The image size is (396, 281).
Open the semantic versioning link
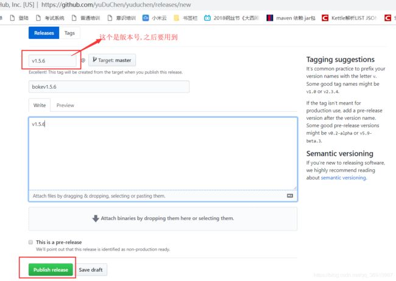[344, 178]
